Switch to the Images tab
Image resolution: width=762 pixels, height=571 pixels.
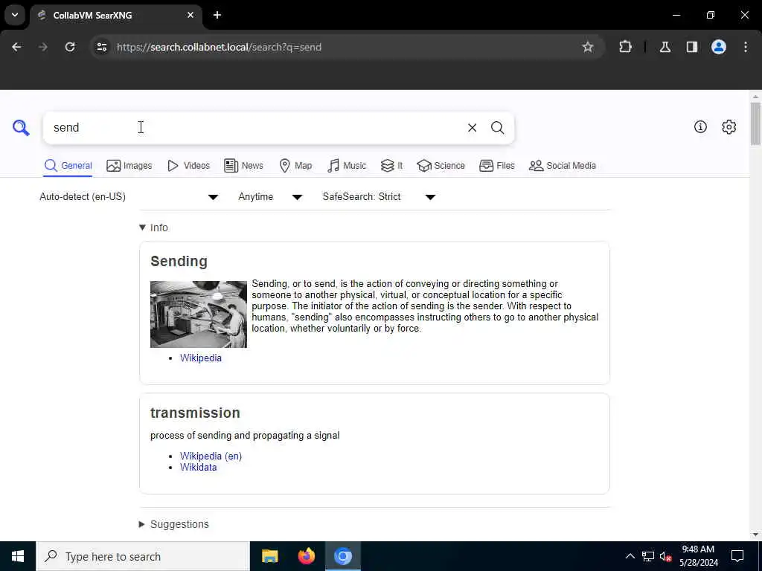[x=129, y=166]
